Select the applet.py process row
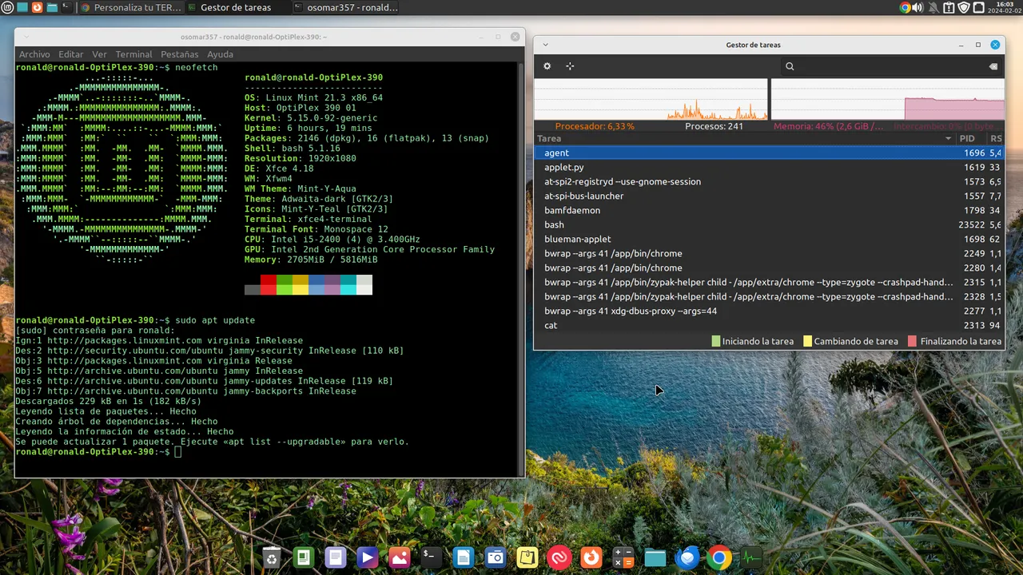Viewport: 1023px width, 575px height. [769, 167]
